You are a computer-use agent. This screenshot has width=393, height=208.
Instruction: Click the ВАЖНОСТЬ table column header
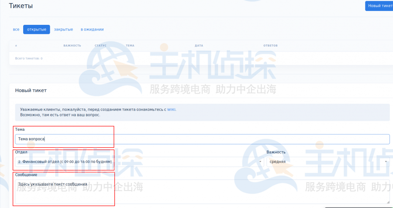click(x=72, y=45)
